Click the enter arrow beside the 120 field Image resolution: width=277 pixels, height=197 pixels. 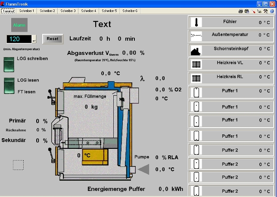pos(34,39)
